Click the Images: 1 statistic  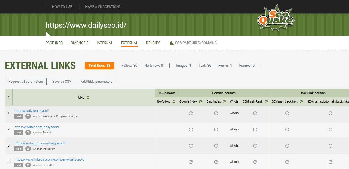[184, 66]
